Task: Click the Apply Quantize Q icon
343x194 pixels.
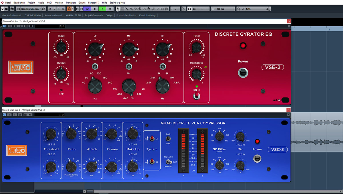Action: (238, 9)
